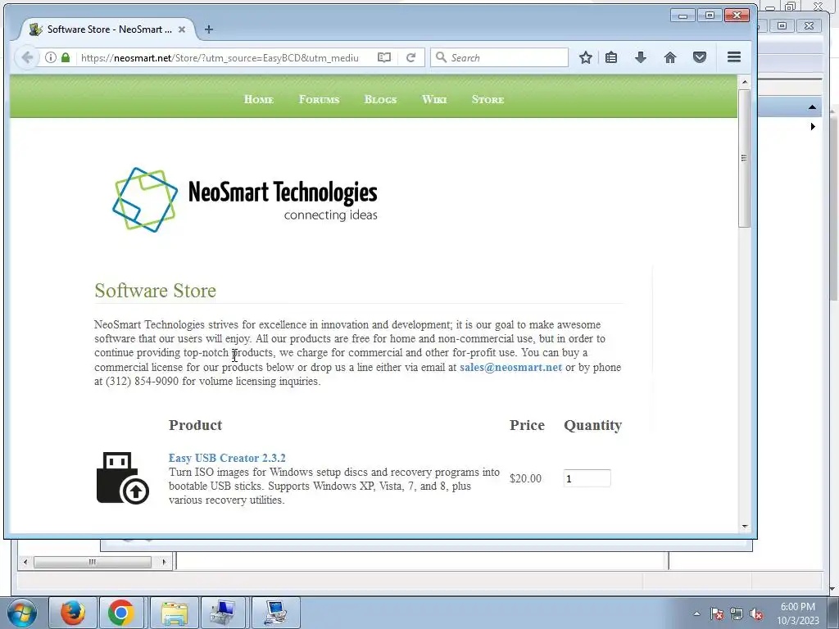839x629 pixels.
Task: Open muted volume tray icon
Action: pyautogui.click(x=756, y=613)
